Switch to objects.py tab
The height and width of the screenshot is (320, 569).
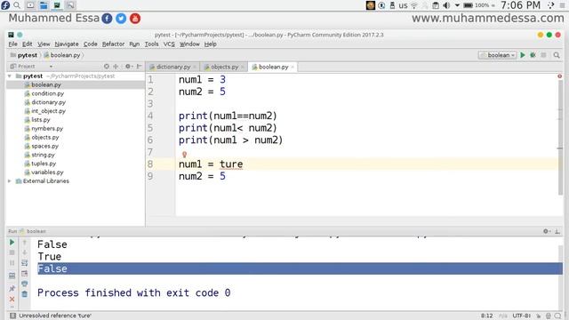(x=224, y=68)
